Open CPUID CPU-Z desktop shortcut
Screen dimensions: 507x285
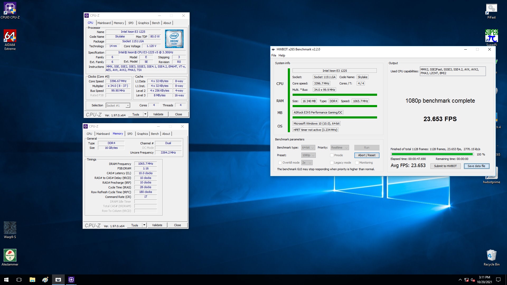pos(10,11)
